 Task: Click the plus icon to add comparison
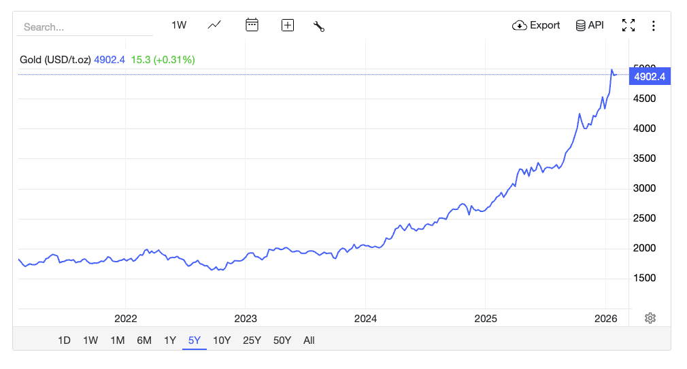coord(288,25)
